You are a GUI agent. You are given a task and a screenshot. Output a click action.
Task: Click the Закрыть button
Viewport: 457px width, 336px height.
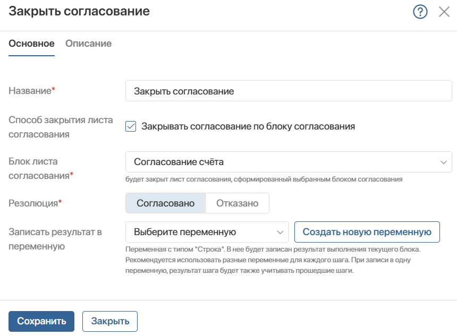tap(110, 321)
